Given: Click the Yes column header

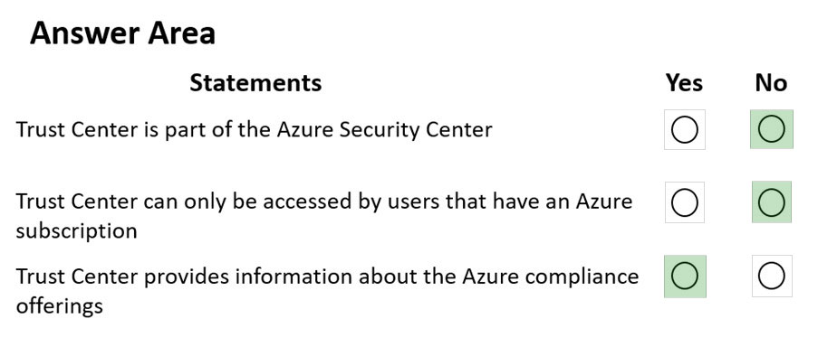Looking at the screenshot, I should [684, 83].
